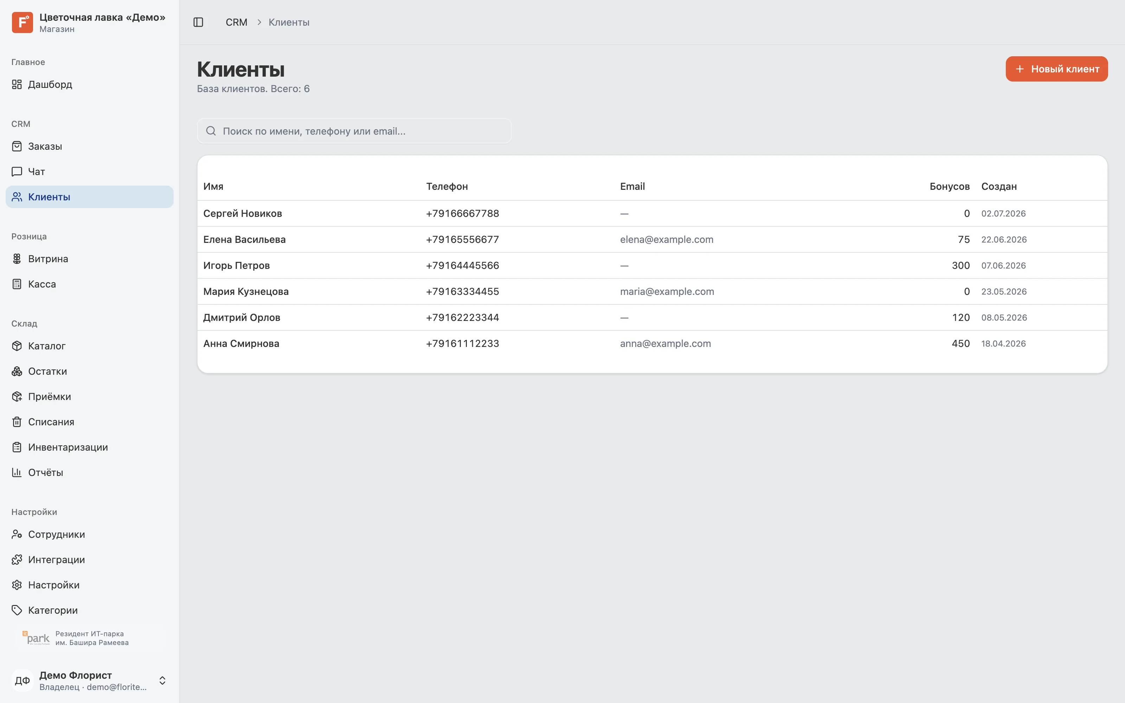This screenshot has width=1125, height=703.
Task: Click the ДФ user avatar
Action: coord(22,681)
